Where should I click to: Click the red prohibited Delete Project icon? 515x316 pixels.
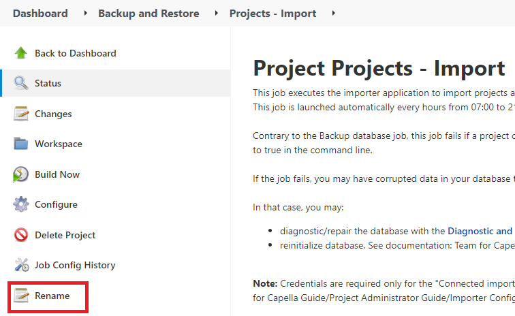(21, 235)
